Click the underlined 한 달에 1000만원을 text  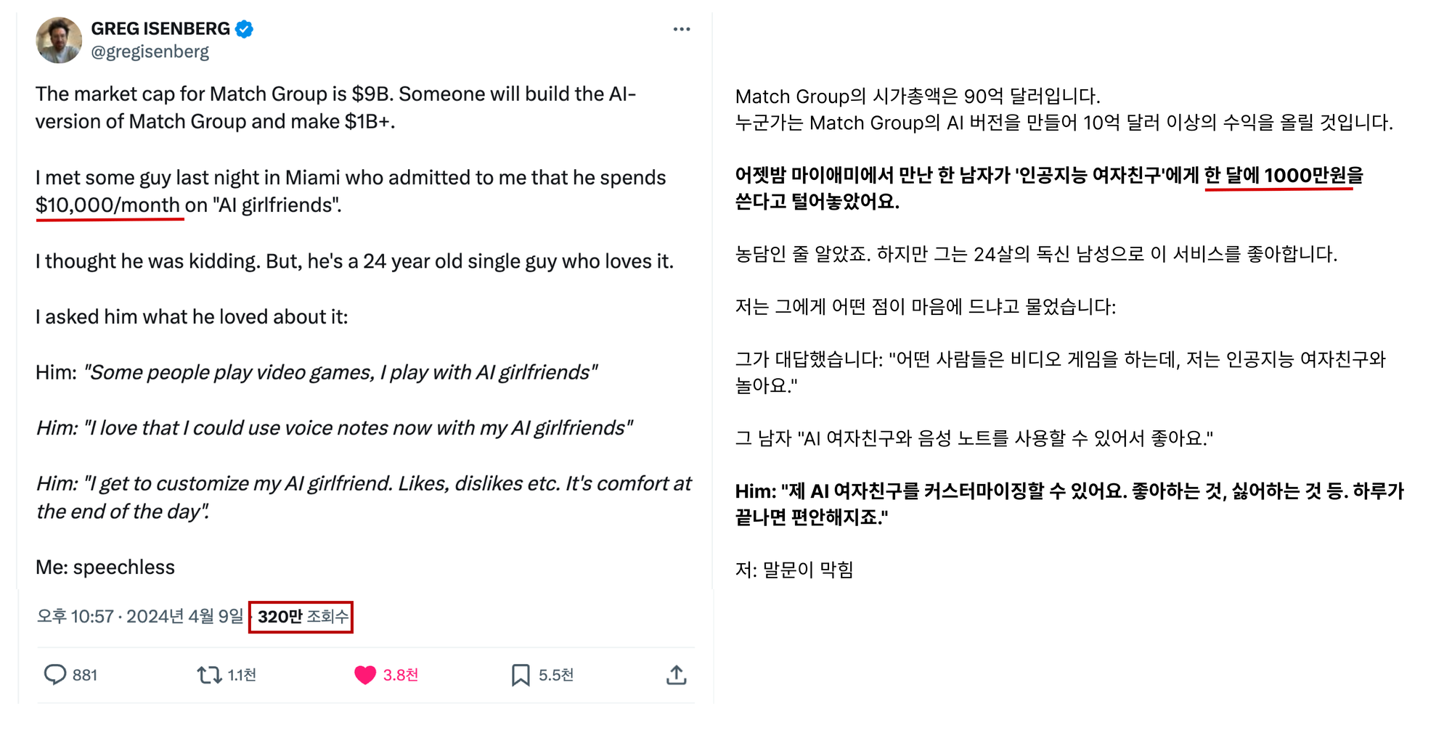tap(1283, 176)
